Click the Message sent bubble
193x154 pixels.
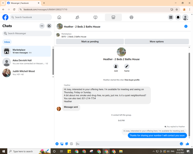pos(71,107)
